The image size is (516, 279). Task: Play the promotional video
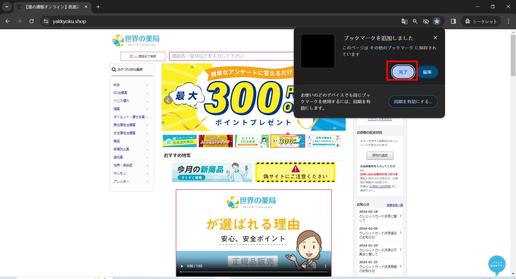(182, 266)
